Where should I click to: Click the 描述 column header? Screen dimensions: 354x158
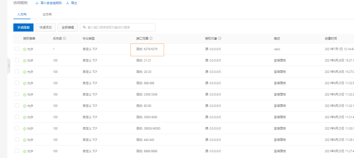coord(277,39)
